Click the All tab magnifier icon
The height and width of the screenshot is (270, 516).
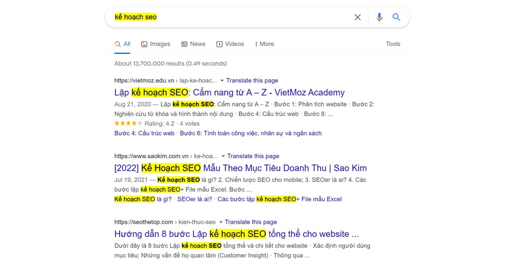(x=117, y=44)
